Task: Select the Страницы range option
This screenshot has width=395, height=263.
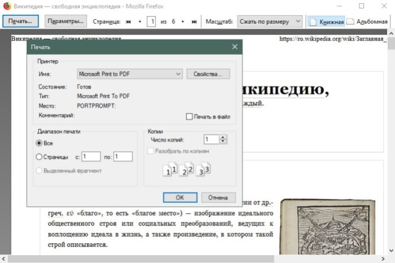Action: coord(39,157)
